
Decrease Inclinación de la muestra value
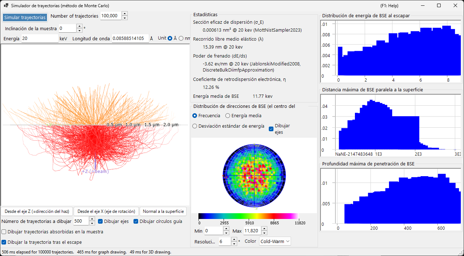point(79,30)
